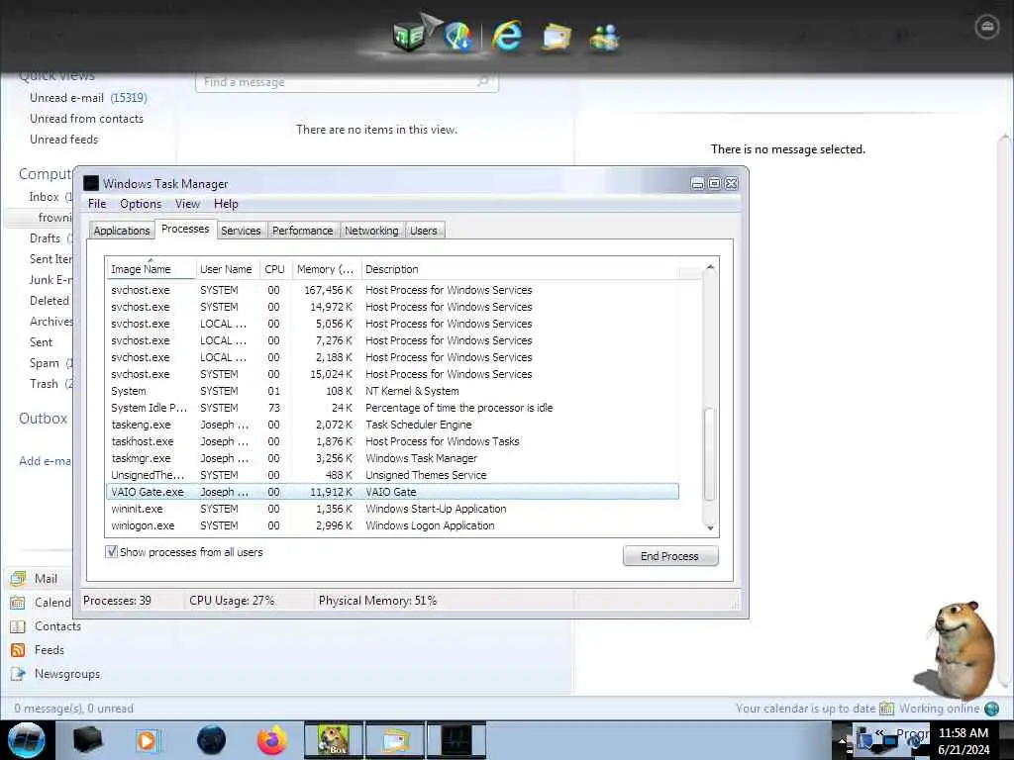Screen dimensions: 1014x760
Task: Show hidden tray icons arrow
Action: tap(842, 740)
